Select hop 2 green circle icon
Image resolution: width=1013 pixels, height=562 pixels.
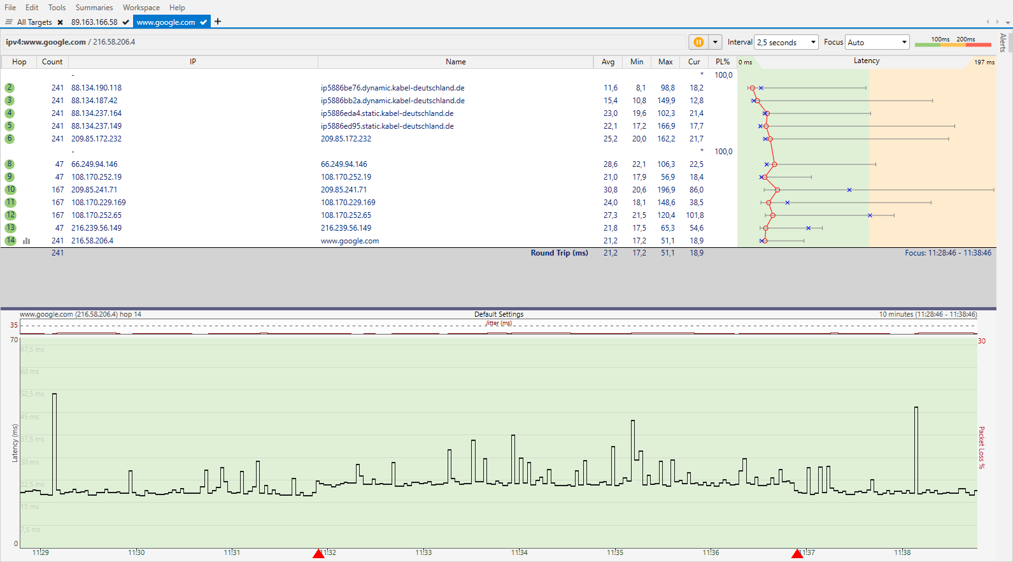coord(10,88)
